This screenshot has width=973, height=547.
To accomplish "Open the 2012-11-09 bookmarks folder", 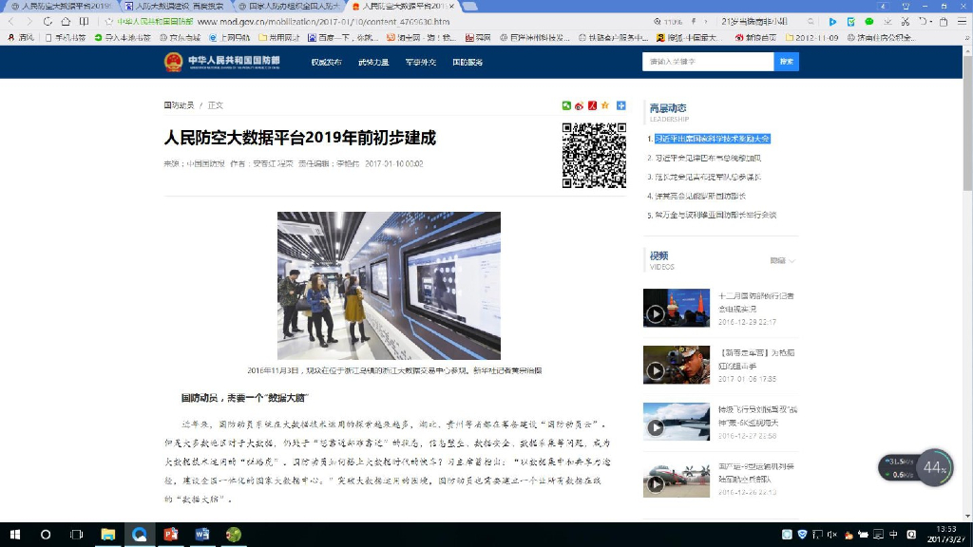I will tap(811, 38).
